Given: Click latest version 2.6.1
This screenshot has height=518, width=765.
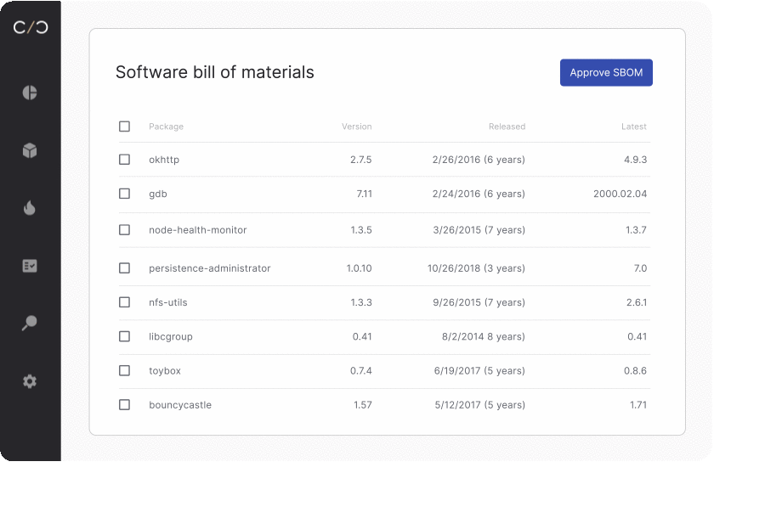Looking at the screenshot, I should coord(637,302).
